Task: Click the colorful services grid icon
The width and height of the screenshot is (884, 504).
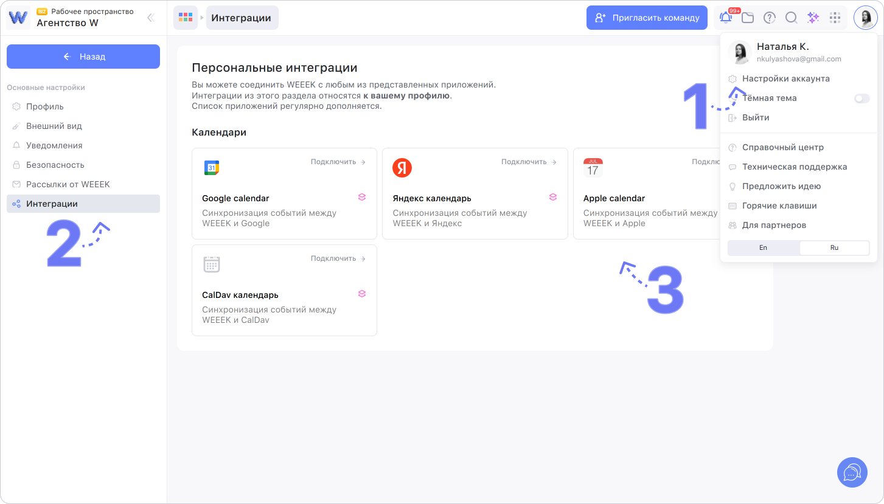Action: pyautogui.click(x=186, y=18)
